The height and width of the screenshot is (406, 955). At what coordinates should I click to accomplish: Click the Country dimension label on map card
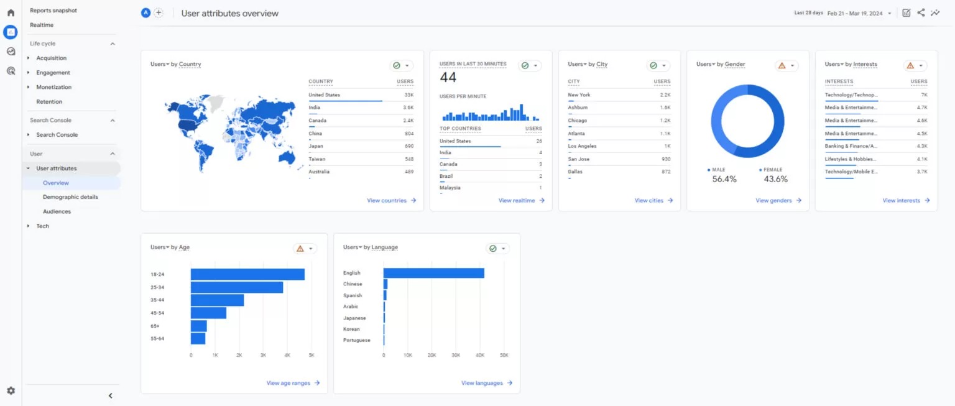click(190, 64)
